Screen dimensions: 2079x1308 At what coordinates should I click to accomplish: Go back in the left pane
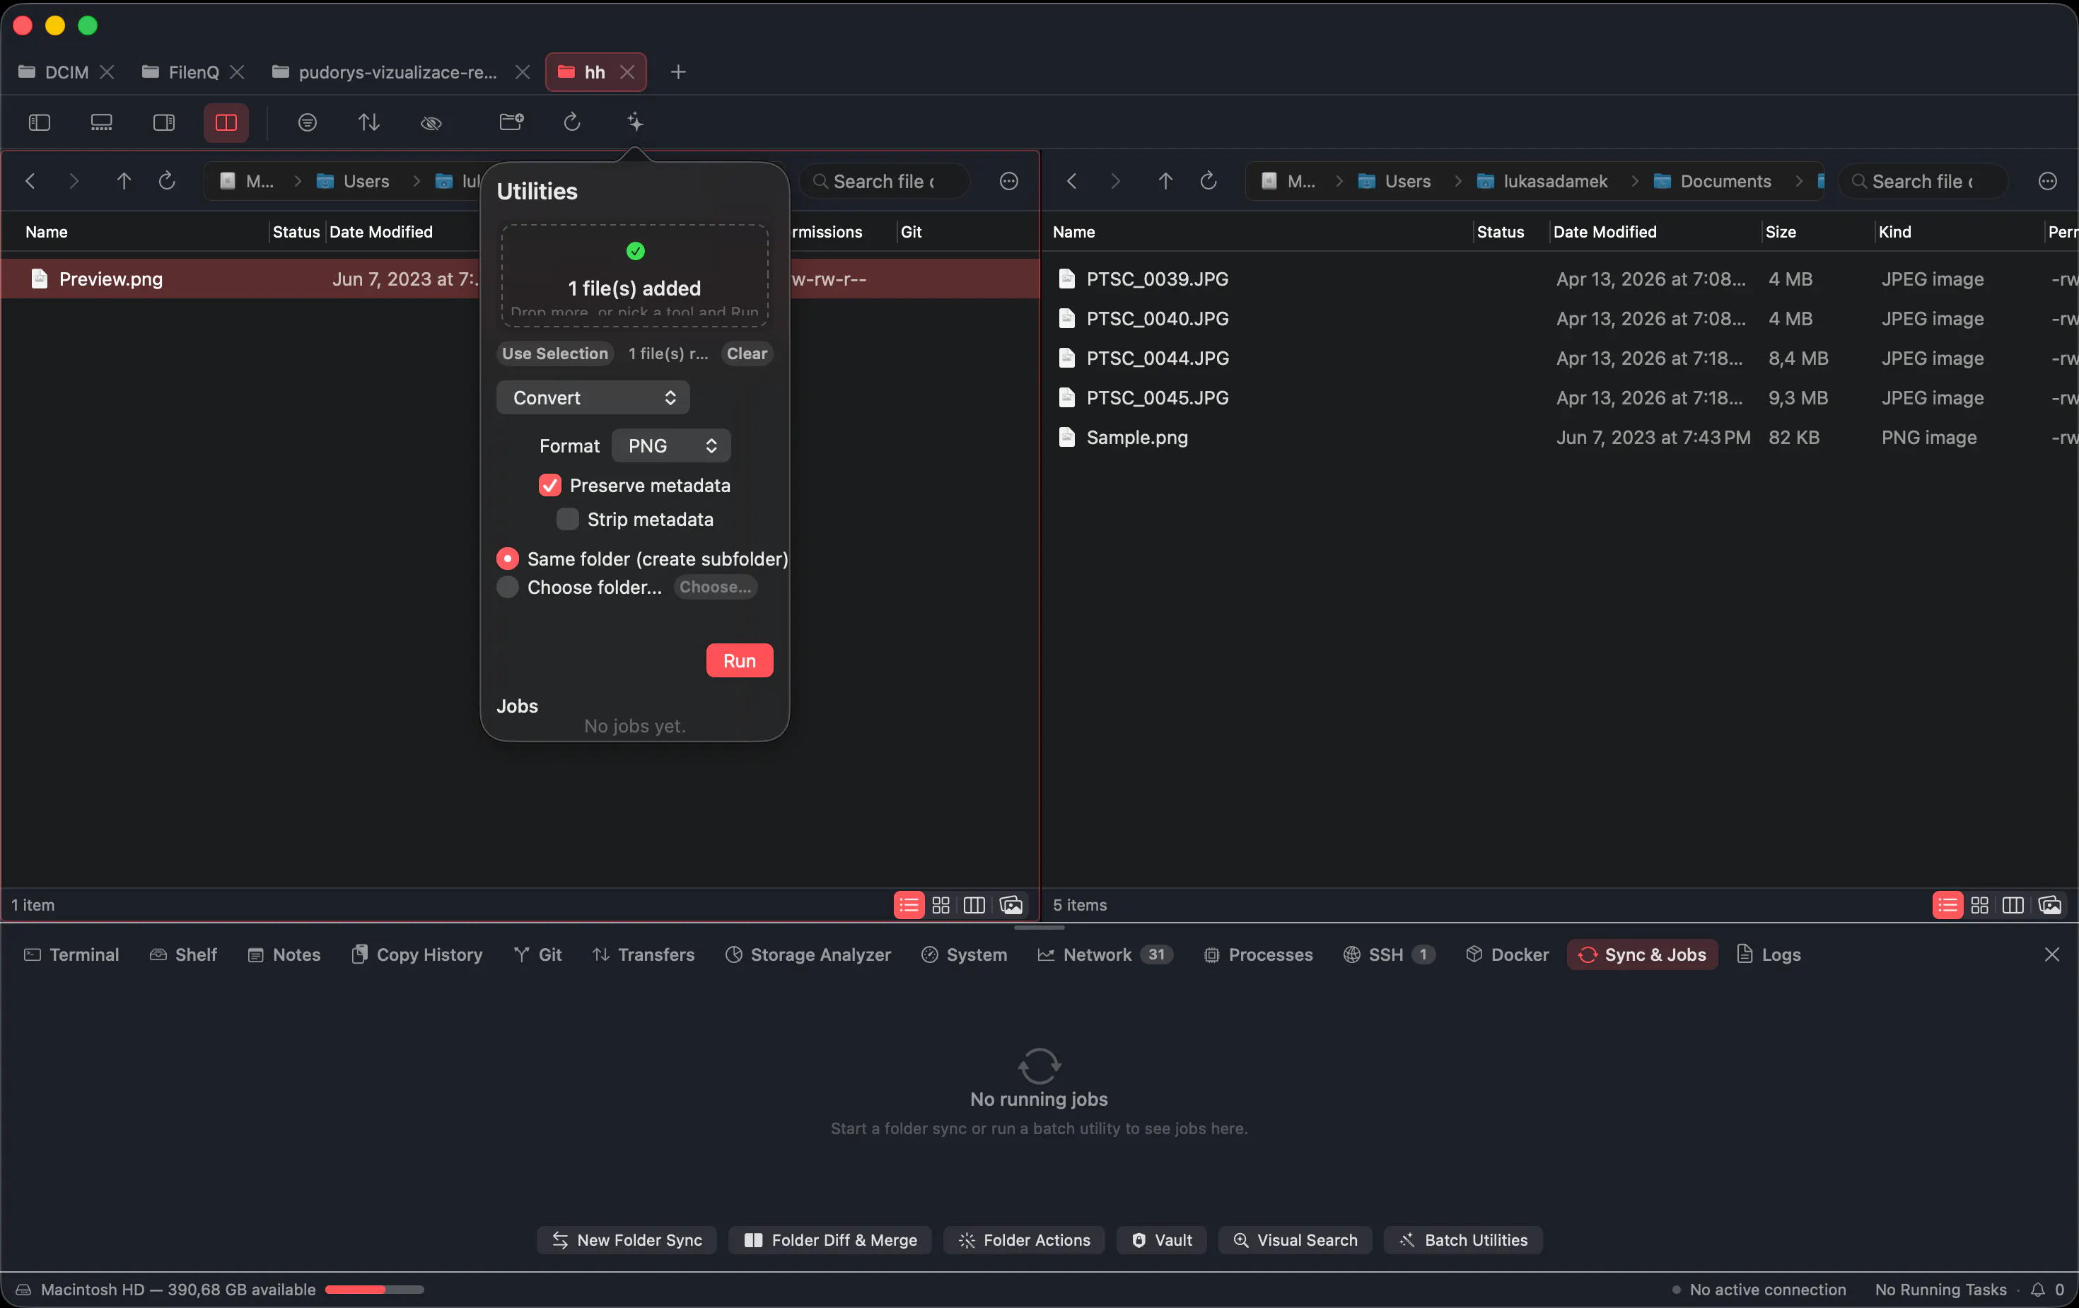[31, 181]
